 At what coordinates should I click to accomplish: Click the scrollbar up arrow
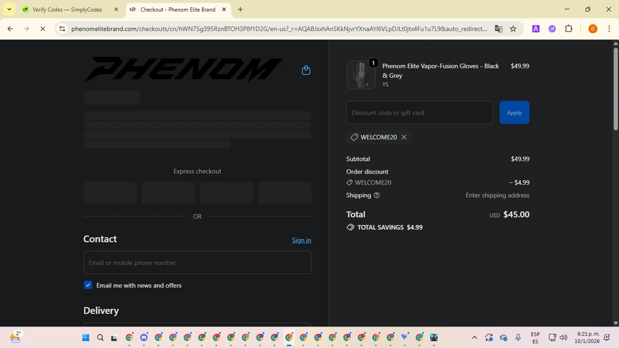[616, 43]
